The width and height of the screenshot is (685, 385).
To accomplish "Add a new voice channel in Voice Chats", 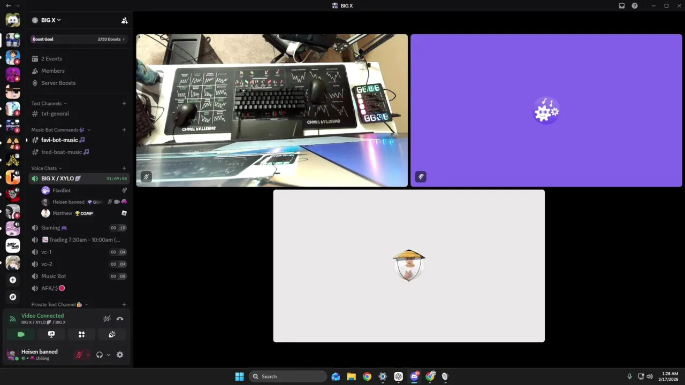I will coord(124,168).
